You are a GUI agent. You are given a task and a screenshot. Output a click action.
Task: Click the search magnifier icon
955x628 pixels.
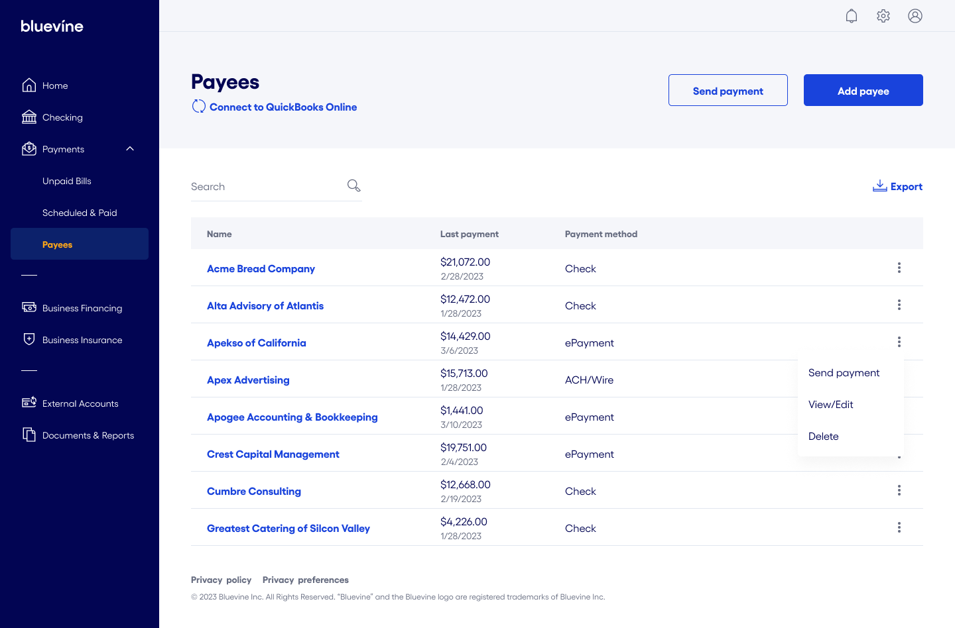coord(353,185)
